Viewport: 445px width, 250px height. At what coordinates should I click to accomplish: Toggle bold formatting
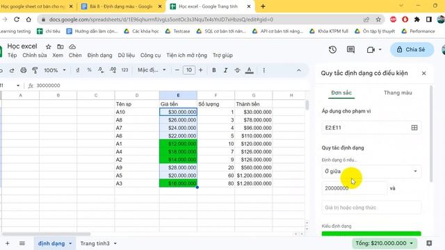click(x=214, y=70)
